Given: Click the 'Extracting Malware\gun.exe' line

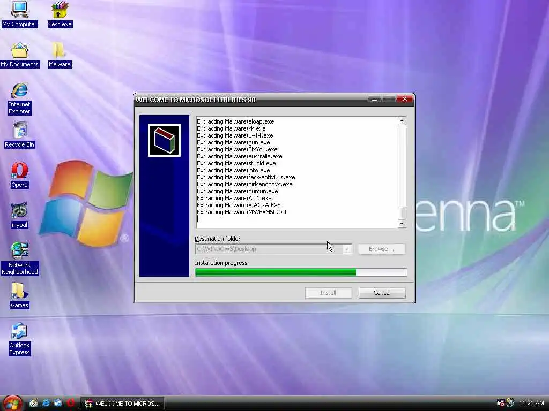Looking at the screenshot, I should pyautogui.click(x=233, y=142).
